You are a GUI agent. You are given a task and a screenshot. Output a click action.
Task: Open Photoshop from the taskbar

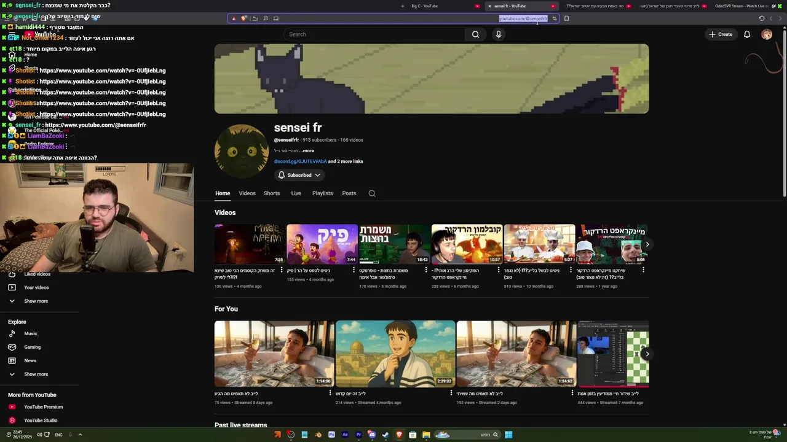[331, 435]
